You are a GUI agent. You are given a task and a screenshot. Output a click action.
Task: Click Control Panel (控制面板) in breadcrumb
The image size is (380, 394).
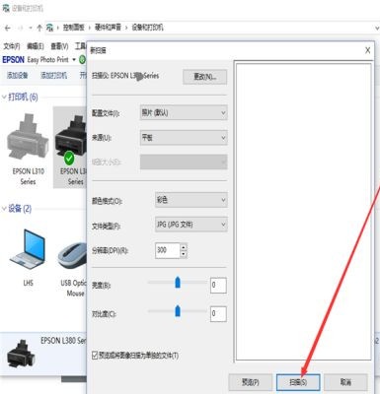coord(74,28)
